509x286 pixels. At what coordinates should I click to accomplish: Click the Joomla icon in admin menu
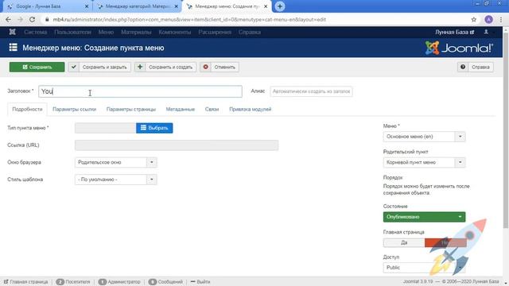pos(13,32)
